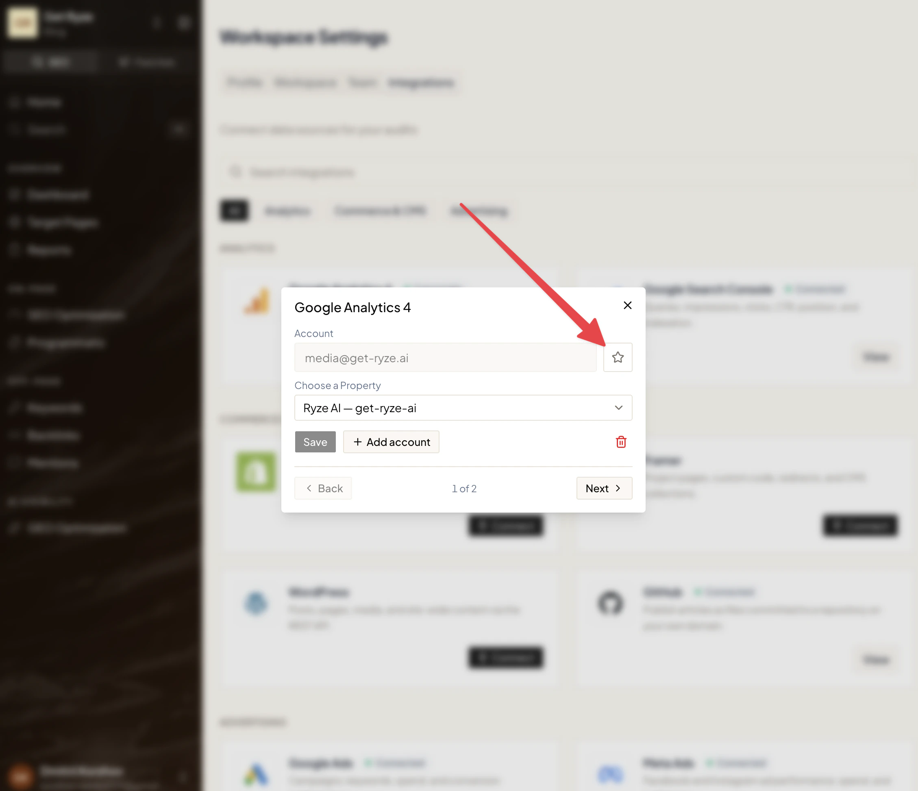Click the star icon beside the account
The image size is (918, 791).
click(x=618, y=357)
